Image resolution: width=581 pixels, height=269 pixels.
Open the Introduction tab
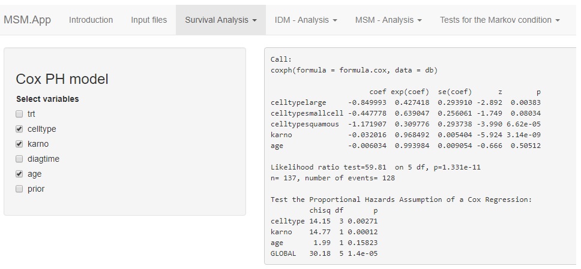(x=91, y=20)
